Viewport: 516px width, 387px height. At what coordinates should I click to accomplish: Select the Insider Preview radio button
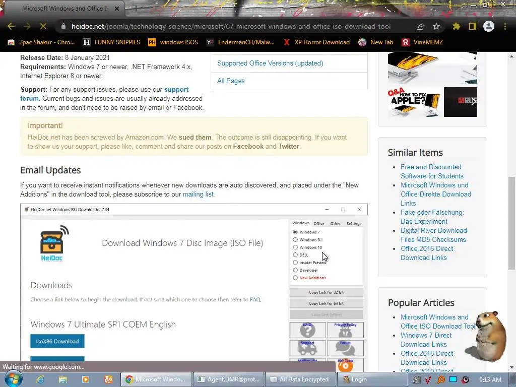(295, 262)
